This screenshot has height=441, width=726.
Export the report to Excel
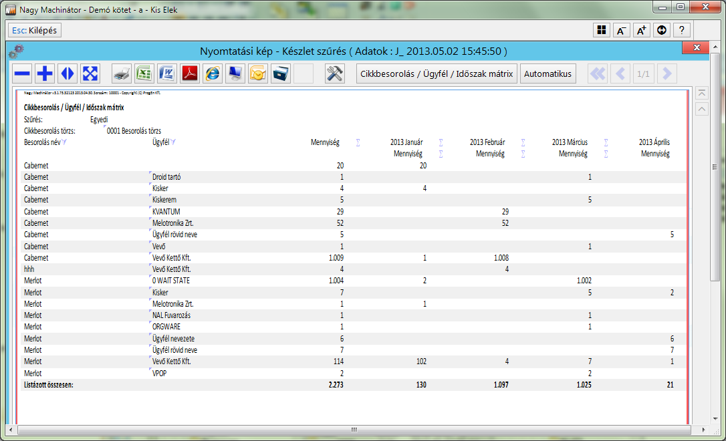coord(144,73)
